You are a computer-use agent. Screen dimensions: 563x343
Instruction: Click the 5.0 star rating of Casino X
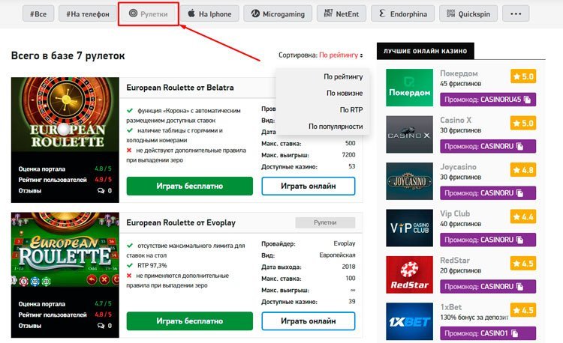pos(523,123)
